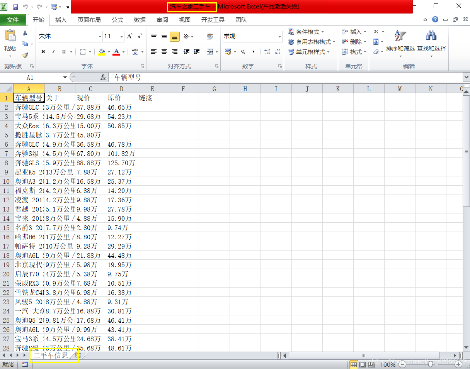Open the font size dropdown showing 11
The width and height of the screenshot is (470, 369).
pos(122,37)
